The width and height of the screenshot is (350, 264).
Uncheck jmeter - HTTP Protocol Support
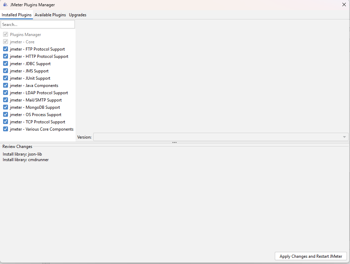(6, 56)
